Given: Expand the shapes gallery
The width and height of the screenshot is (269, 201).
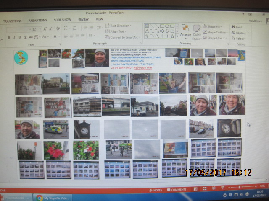Looking at the screenshot, I should 177,36.
